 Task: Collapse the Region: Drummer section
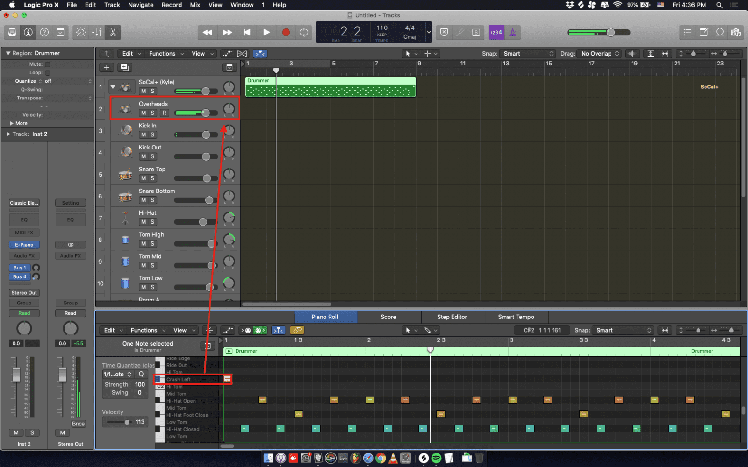8,53
